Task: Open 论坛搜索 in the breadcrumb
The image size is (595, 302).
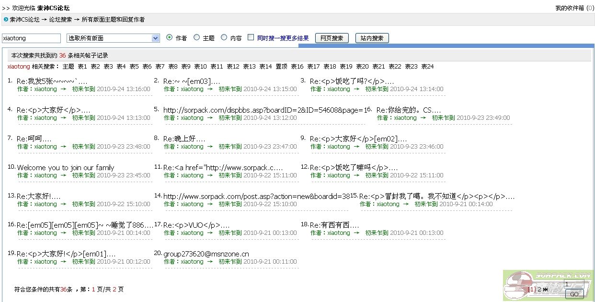Action: pyautogui.click(x=60, y=20)
